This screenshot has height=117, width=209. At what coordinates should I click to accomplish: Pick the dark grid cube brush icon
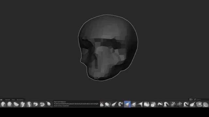coord(179,104)
